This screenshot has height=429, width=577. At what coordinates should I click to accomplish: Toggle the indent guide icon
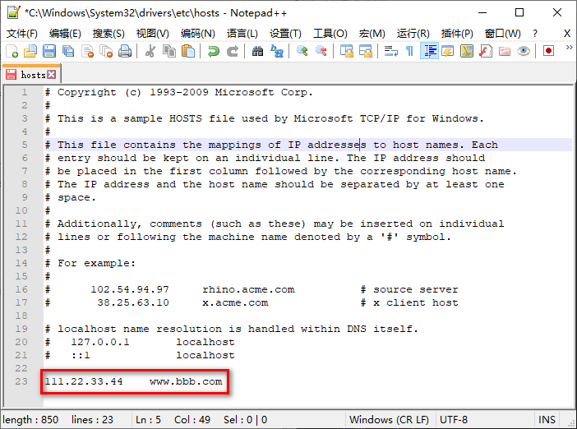(429, 51)
